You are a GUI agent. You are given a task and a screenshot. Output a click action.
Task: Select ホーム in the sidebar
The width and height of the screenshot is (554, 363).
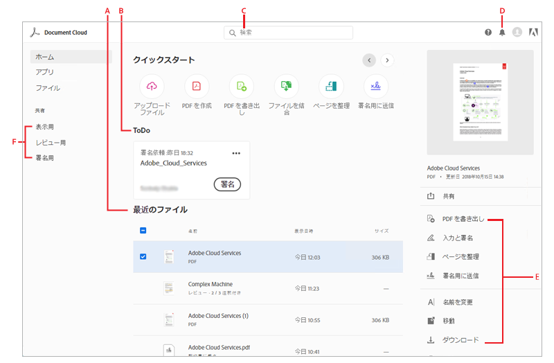(71, 57)
